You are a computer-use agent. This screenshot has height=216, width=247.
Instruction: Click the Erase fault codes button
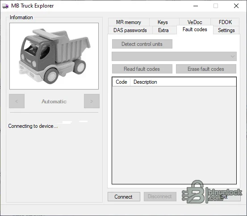click(x=206, y=69)
